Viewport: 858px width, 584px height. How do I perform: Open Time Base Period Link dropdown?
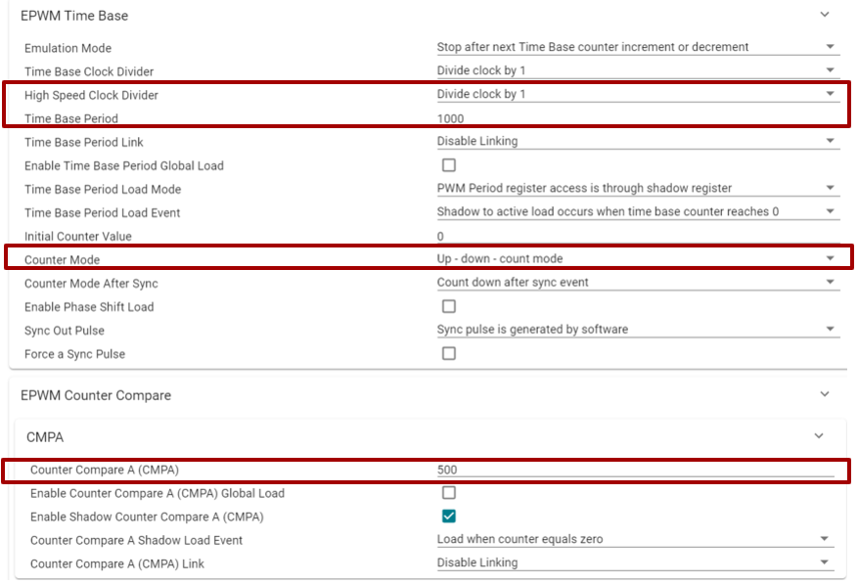(637, 141)
